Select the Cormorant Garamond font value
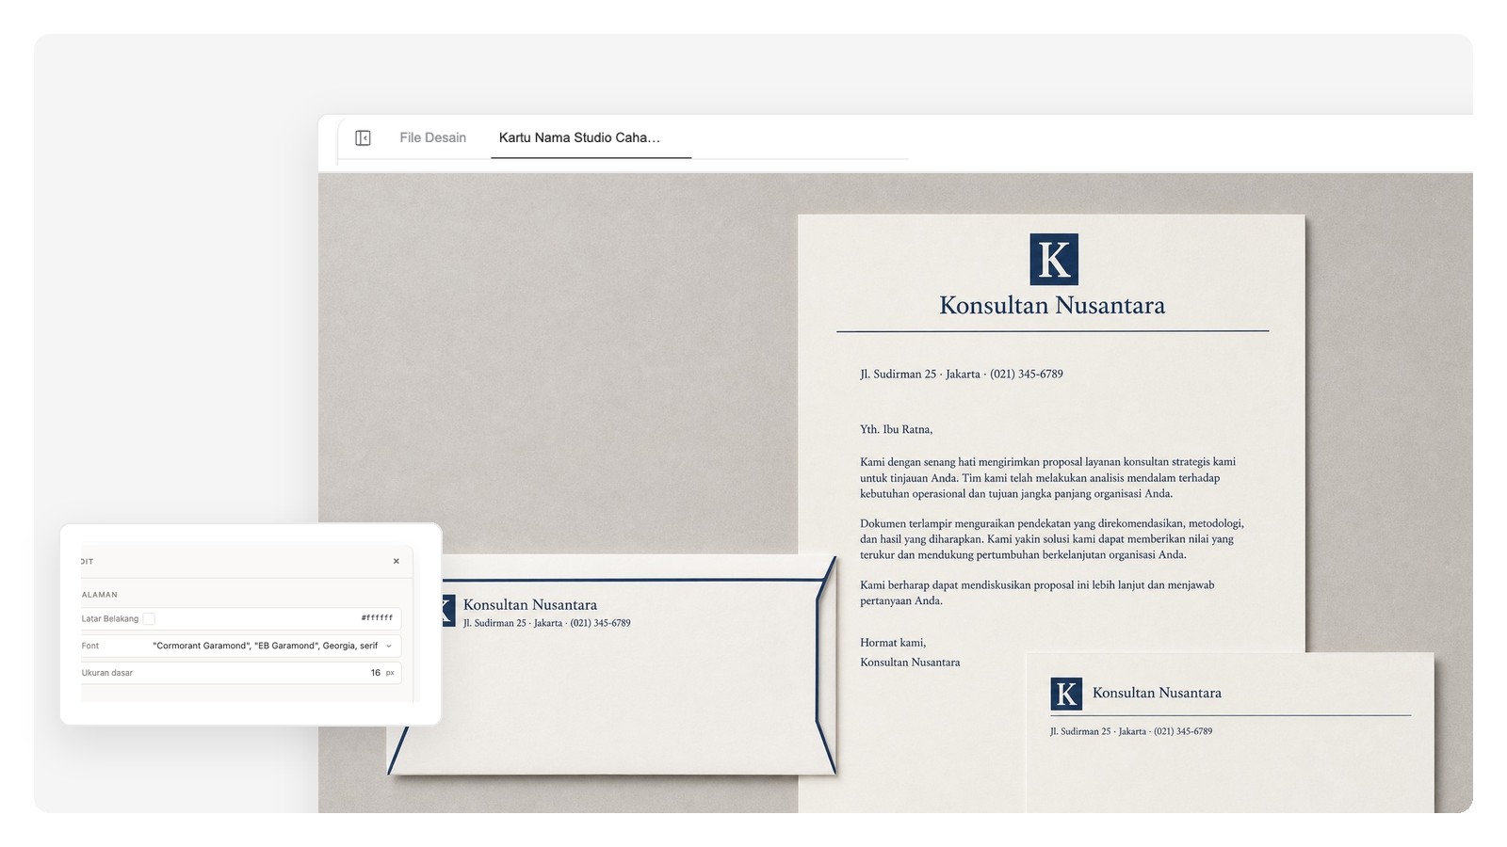The width and height of the screenshot is (1507, 847). click(265, 646)
